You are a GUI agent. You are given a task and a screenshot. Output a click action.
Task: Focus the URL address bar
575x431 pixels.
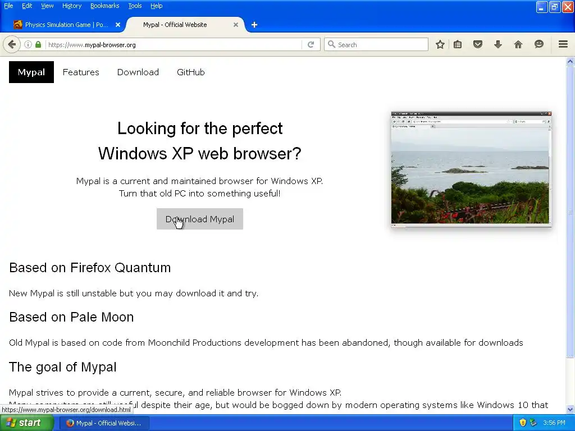[174, 45]
